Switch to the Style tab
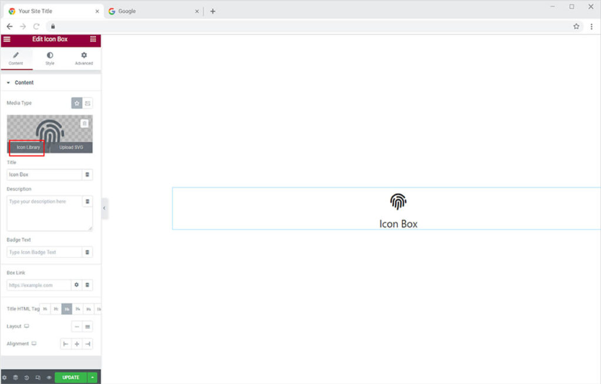The height and width of the screenshot is (384, 601). coord(50,58)
